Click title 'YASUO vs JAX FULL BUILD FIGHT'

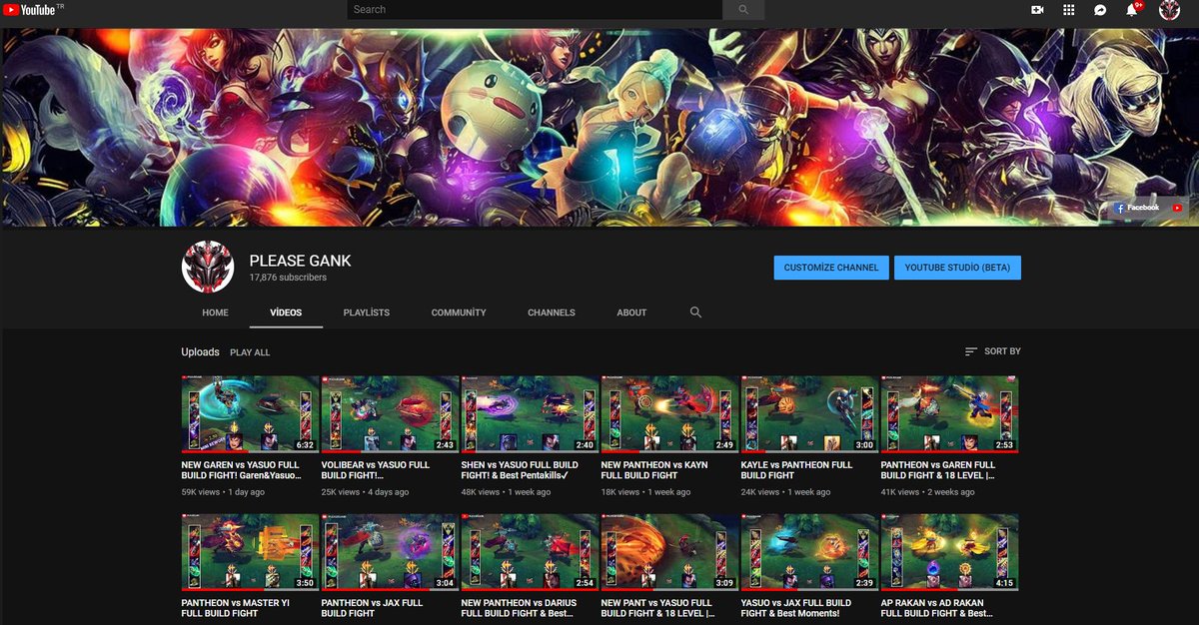(x=796, y=608)
